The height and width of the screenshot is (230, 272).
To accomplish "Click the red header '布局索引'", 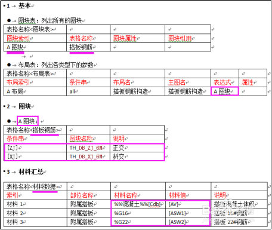I will tap(18, 82).
